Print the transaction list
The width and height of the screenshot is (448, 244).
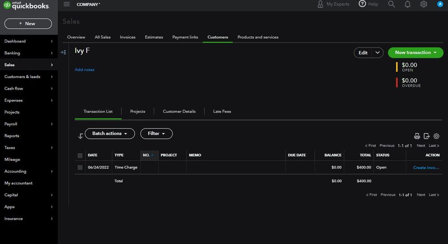point(417,136)
